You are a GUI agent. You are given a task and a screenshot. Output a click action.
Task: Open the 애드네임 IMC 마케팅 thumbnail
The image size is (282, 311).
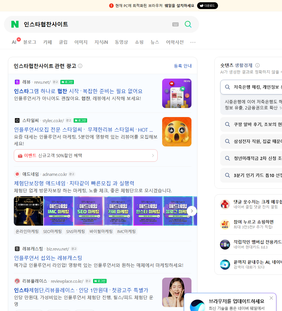[58, 211]
